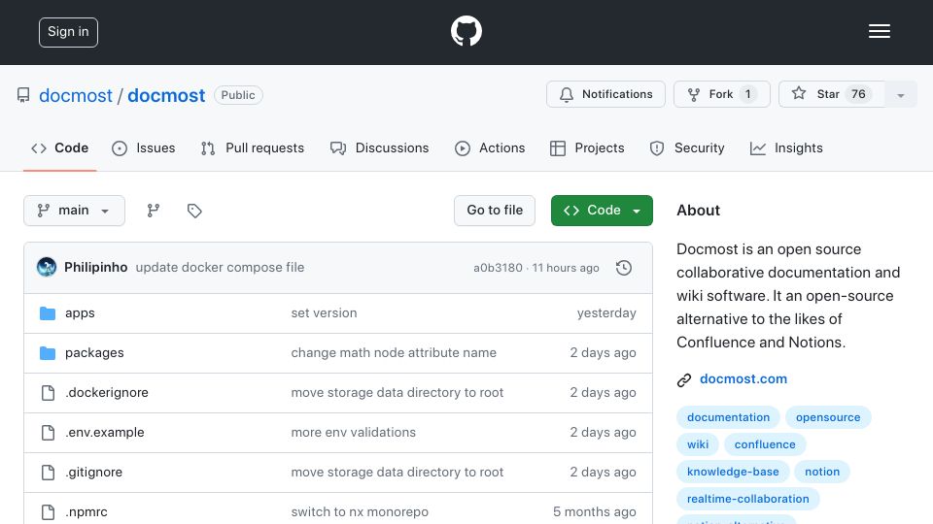Open the Projects tab
The width and height of the screenshot is (933, 524).
pos(587,147)
